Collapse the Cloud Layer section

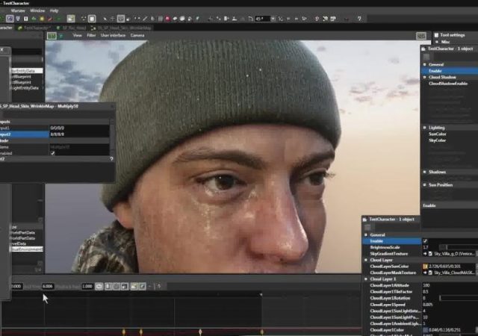point(366,260)
